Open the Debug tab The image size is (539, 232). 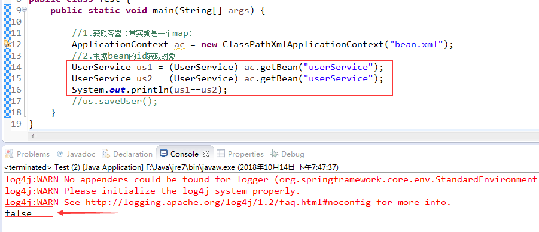click(287, 154)
